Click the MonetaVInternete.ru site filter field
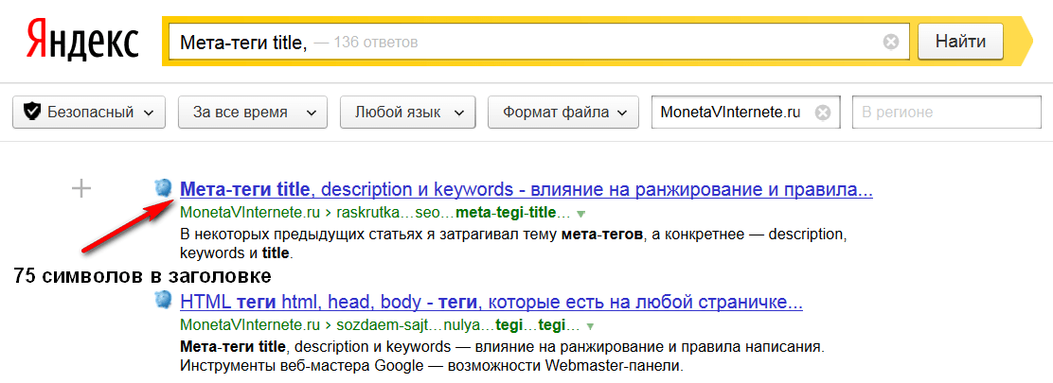The image size is (1053, 383). (729, 112)
